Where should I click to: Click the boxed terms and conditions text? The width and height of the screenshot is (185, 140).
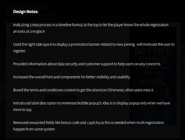pyautogui.click(x=82, y=85)
